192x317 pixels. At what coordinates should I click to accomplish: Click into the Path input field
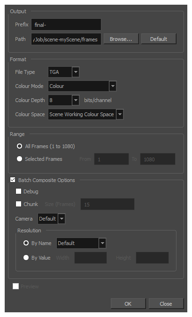coord(66,39)
